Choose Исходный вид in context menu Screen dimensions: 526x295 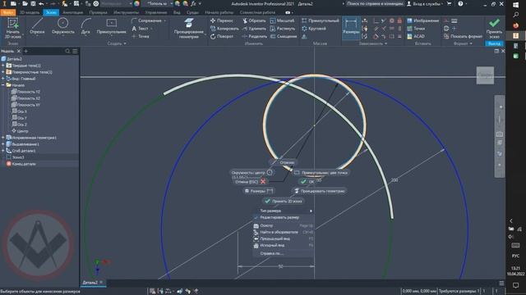click(x=284, y=245)
